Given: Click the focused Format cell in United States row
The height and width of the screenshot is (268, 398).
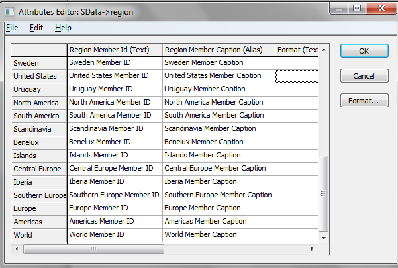Looking at the screenshot, I should coord(297,76).
